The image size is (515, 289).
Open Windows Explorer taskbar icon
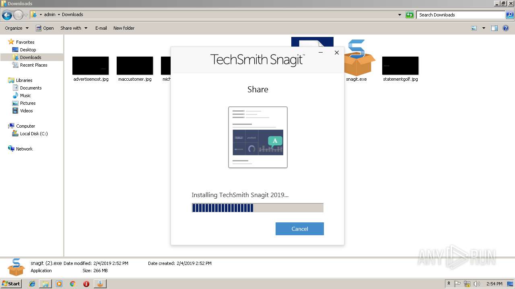point(45,284)
